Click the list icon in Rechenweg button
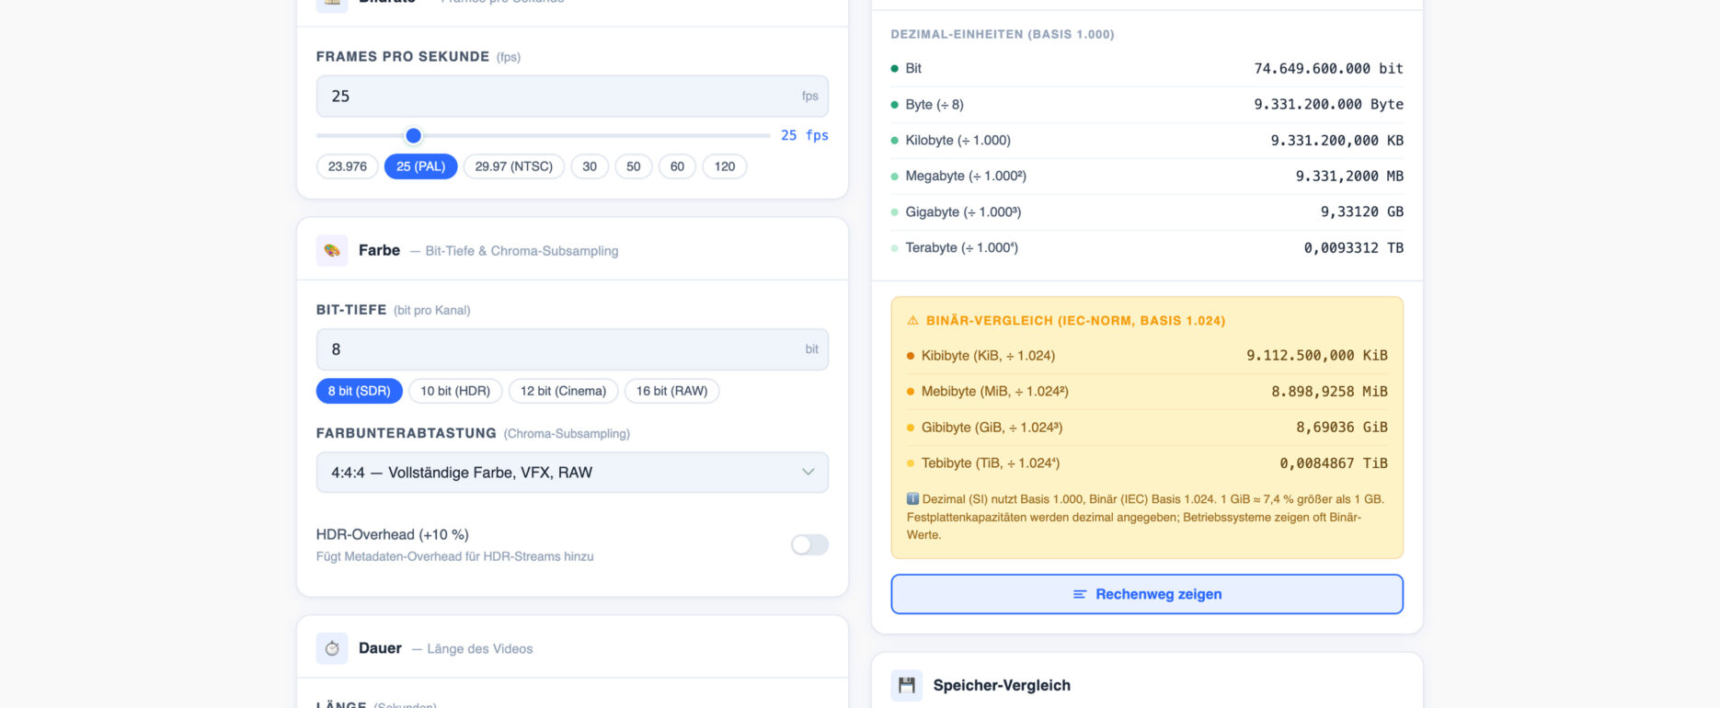The image size is (1720, 708). click(x=1080, y=595)
